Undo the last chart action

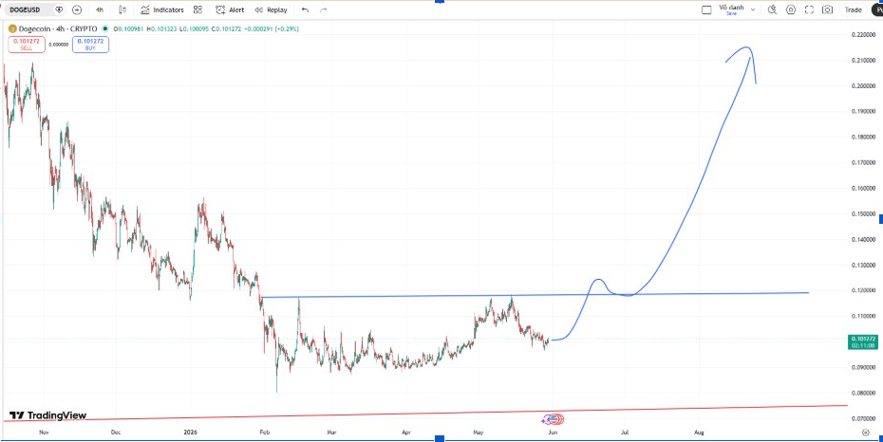point(305,9)
